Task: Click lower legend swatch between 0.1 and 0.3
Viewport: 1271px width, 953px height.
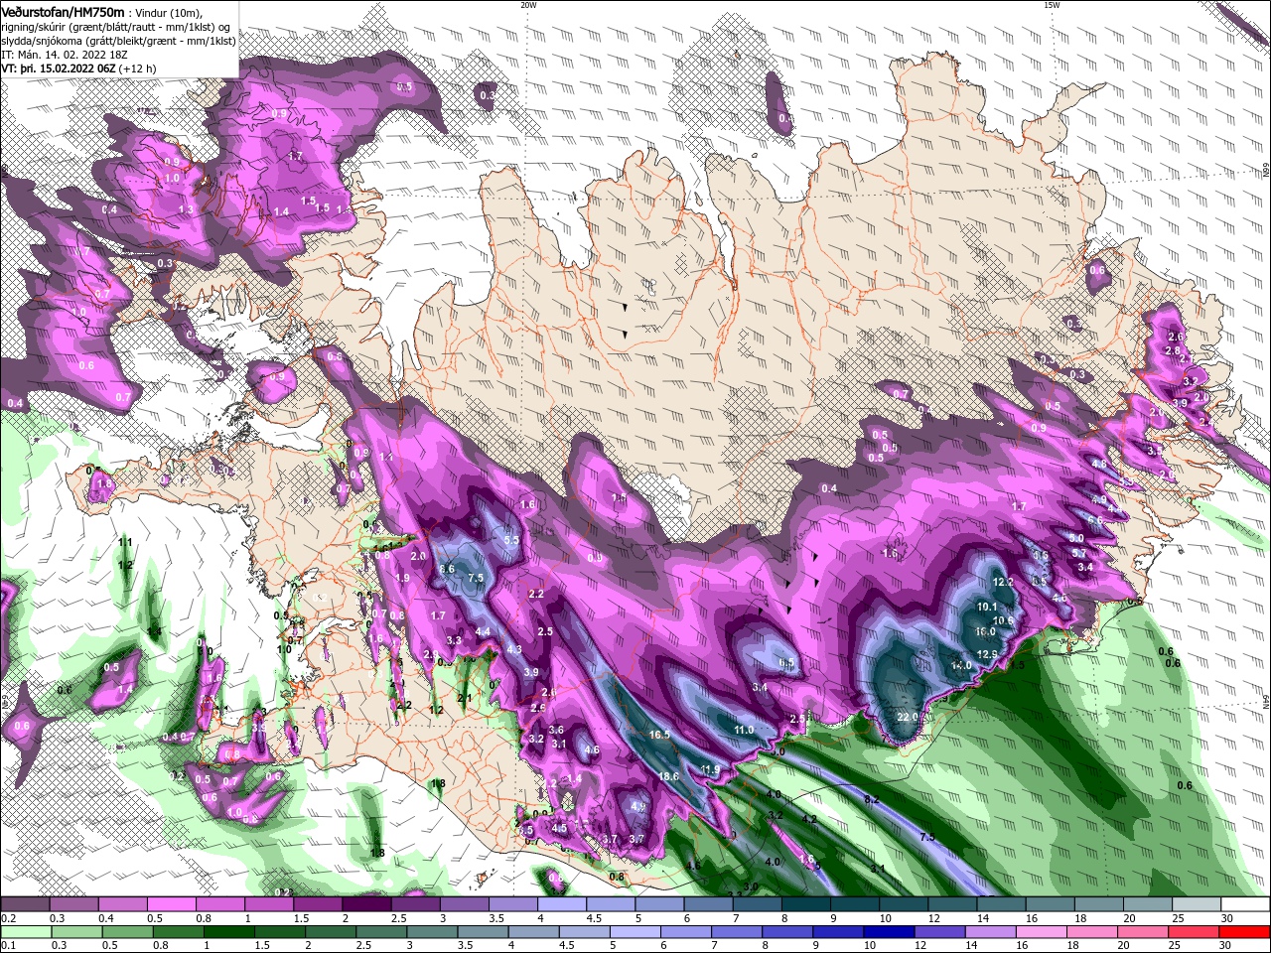Action: (25, 932)
